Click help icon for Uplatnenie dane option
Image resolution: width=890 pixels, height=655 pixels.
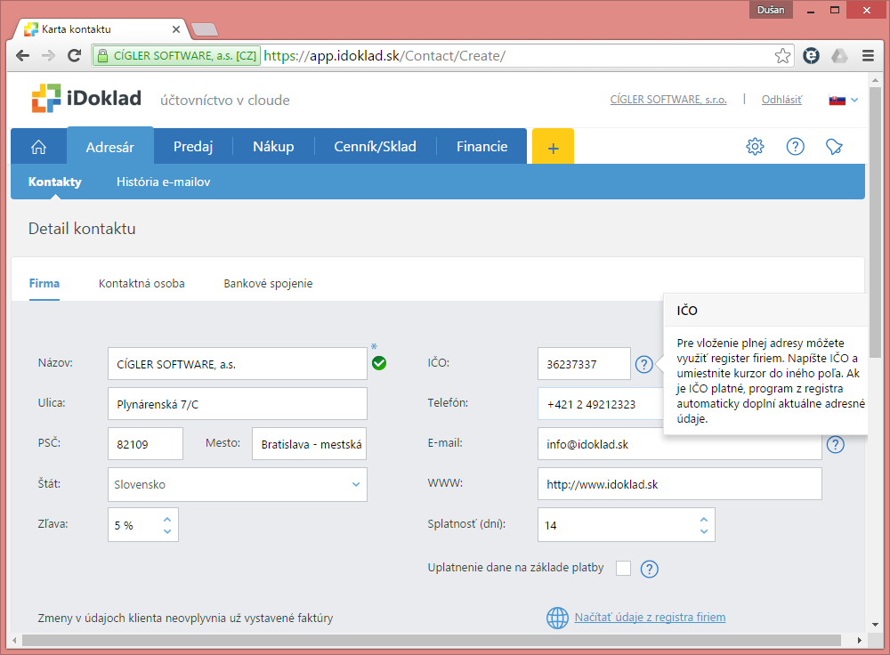650,569
